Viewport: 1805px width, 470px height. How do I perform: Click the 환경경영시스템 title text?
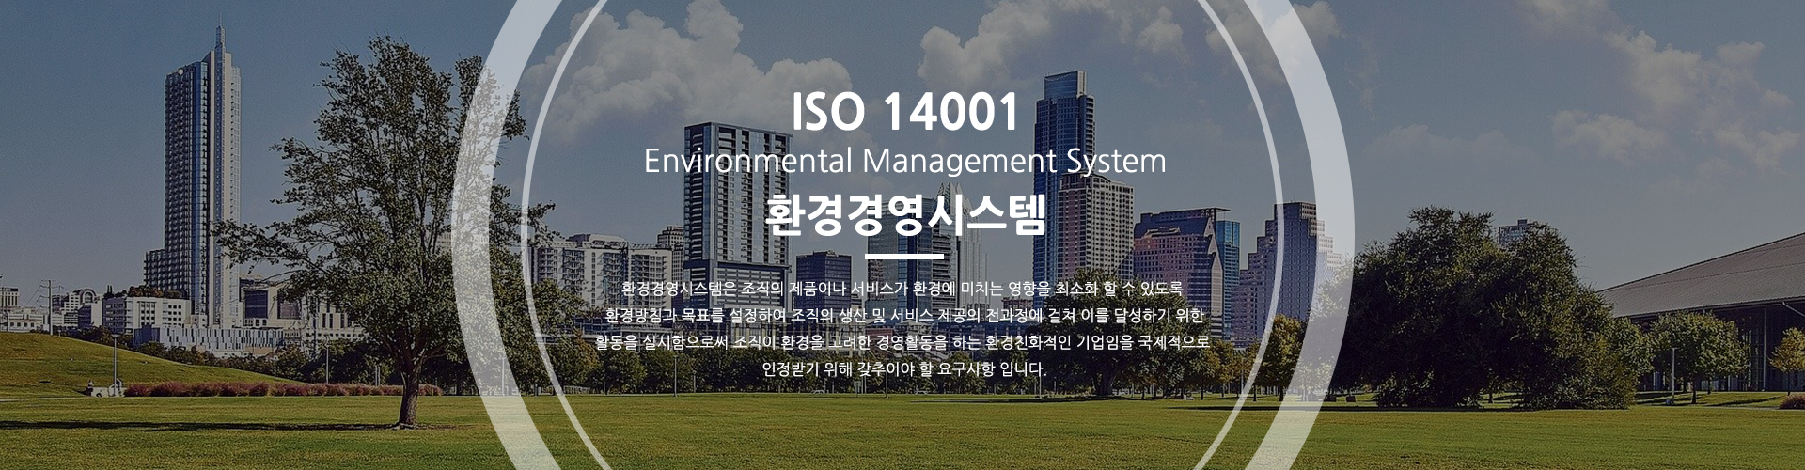click(904, 215)
